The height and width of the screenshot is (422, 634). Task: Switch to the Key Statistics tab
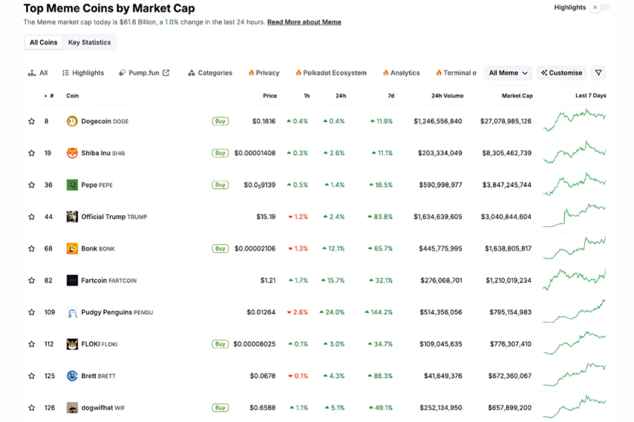click(x=90, y=42)
